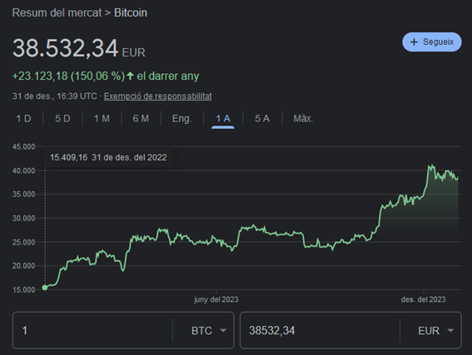Click the BTC amount input field

(92, 330)
